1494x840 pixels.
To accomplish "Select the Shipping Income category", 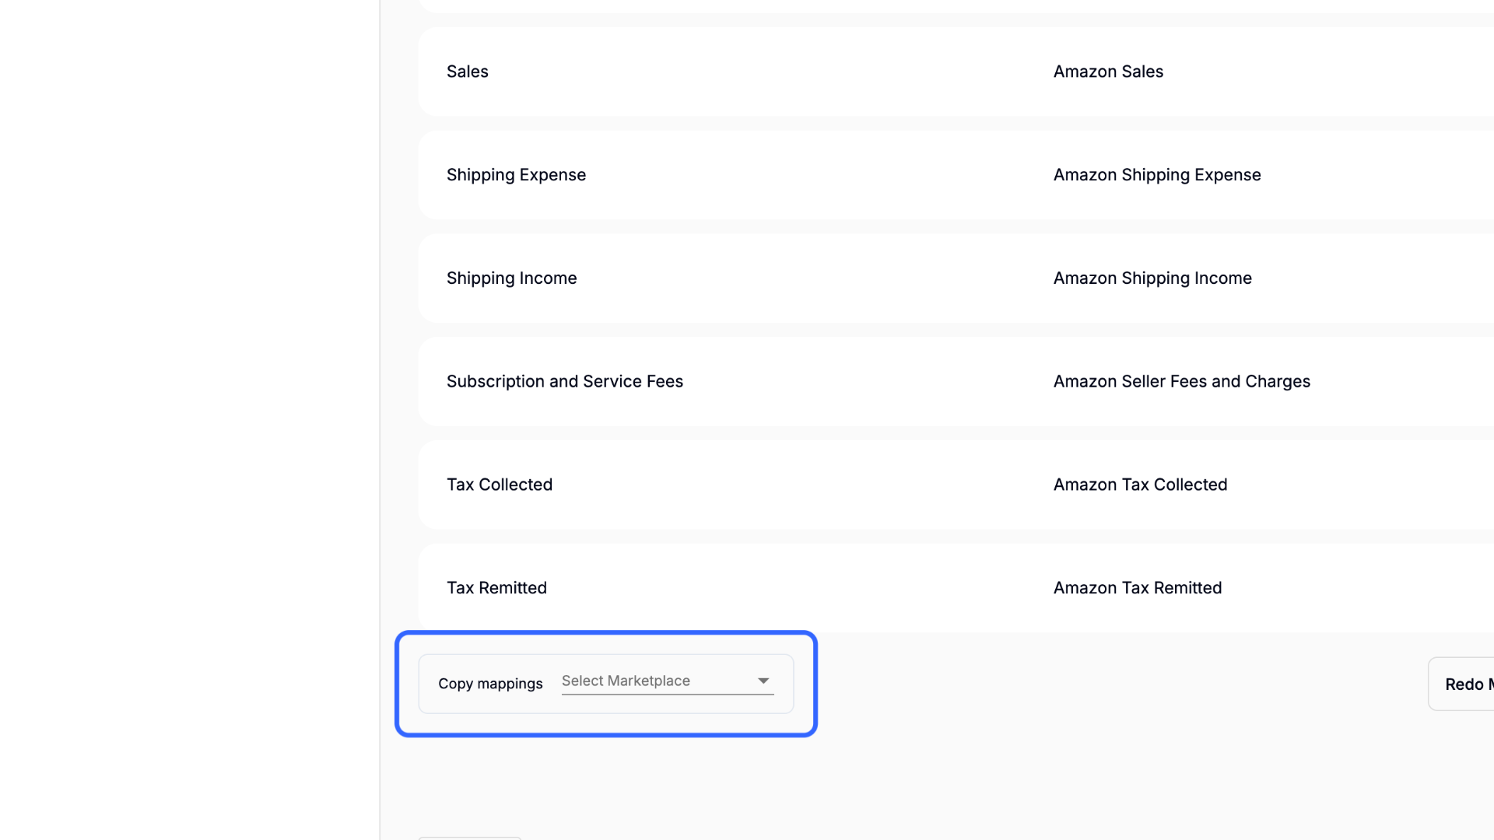I will (x=511, y=278).
